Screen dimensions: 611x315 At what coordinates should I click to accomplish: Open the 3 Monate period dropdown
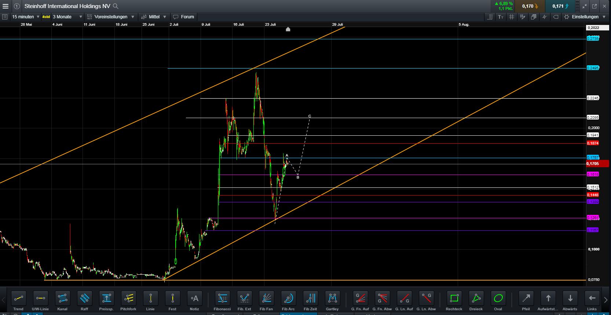[67, 17]
